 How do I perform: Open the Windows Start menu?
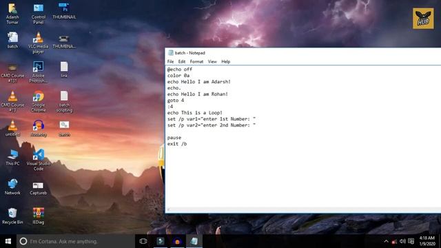coord(8,241)
